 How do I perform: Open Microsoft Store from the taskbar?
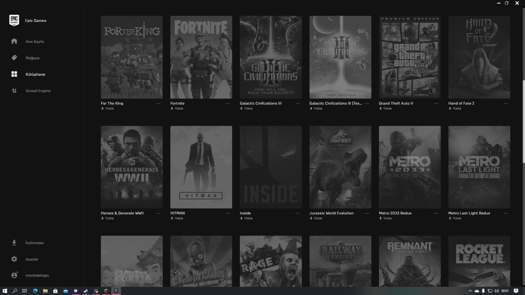click(55, 291)
